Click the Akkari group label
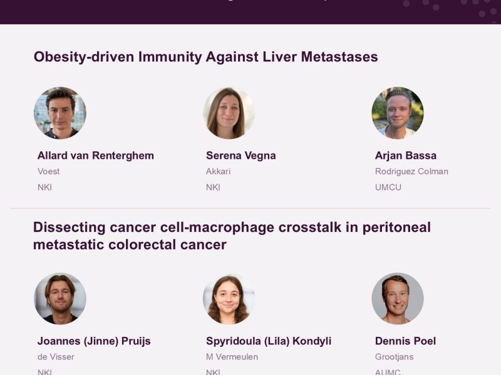Image resolution: width=501 pixels, height=375 pixels. point(218,171)
